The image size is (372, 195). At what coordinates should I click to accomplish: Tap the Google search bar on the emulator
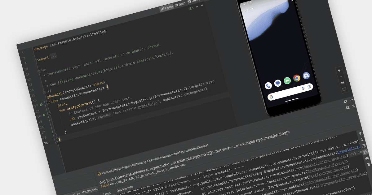click(290, 92)
